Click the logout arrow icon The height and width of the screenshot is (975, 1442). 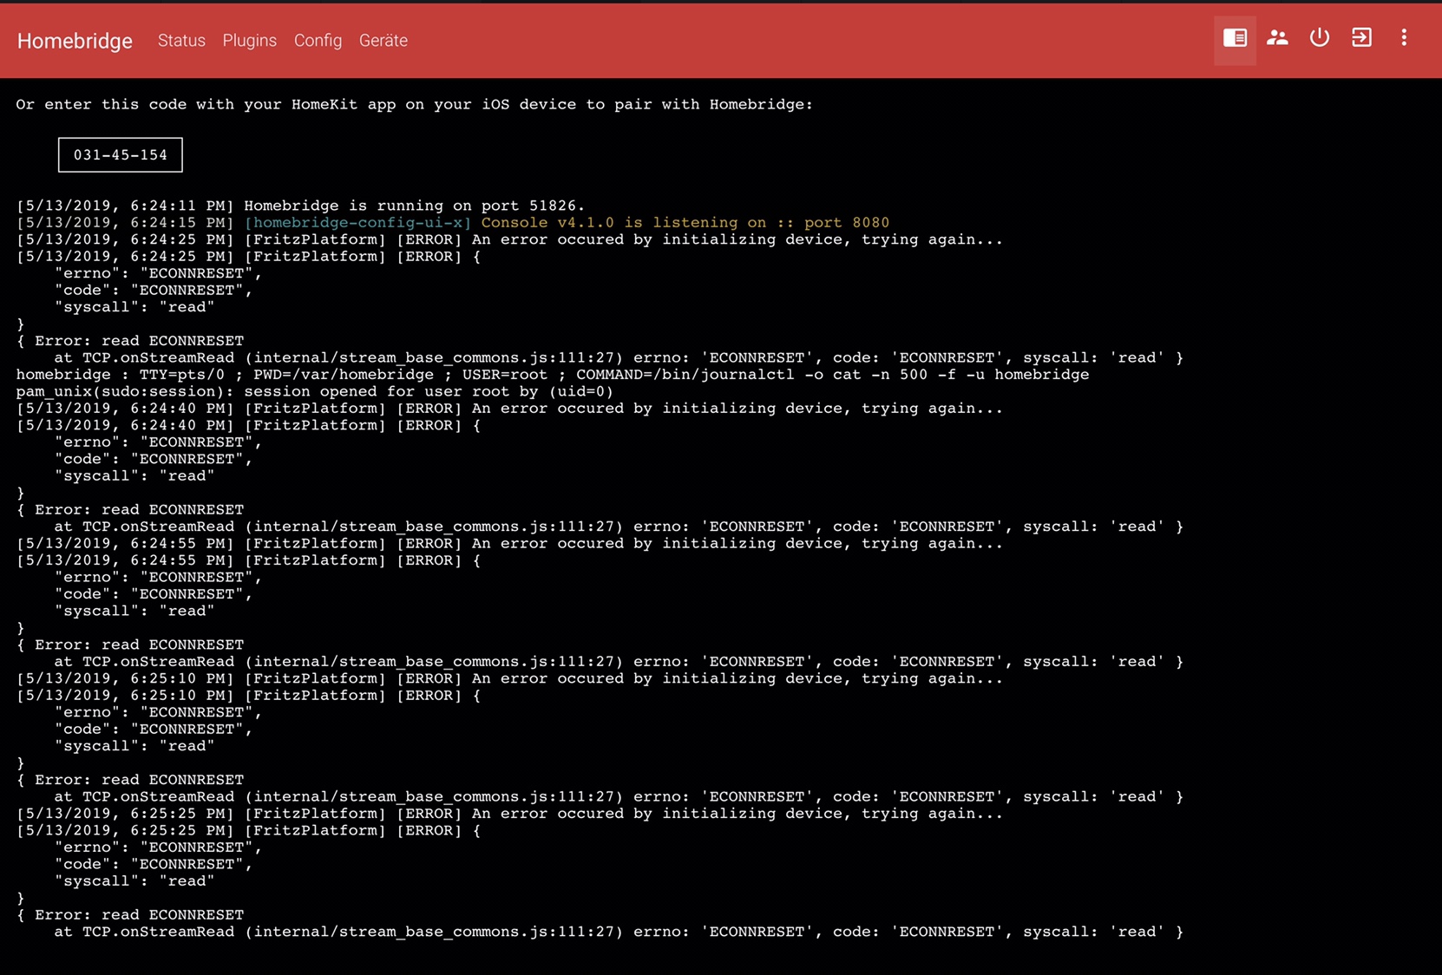(1361, 38)
